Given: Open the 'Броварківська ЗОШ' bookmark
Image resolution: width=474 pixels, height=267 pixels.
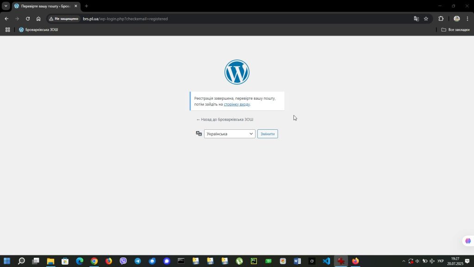Looking at the screenshot, I should coord(38,30).
